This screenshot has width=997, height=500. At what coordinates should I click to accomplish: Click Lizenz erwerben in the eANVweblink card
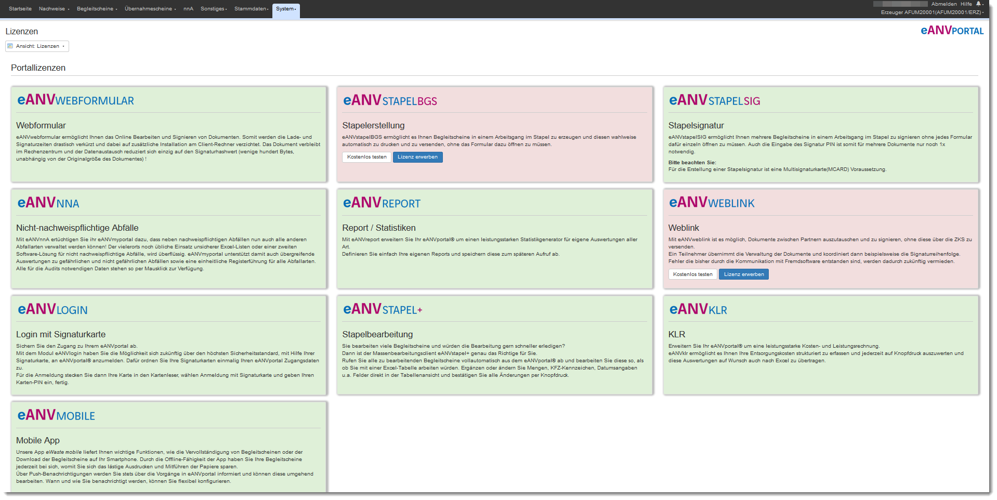pos(744,274)
